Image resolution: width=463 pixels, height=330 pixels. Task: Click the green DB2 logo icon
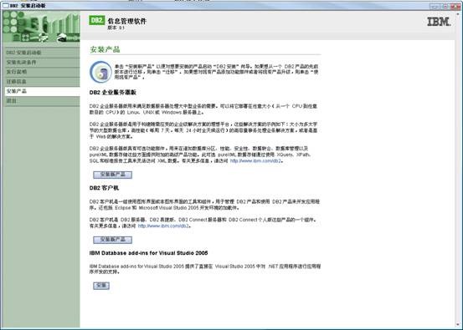click(x=97, y=20)
